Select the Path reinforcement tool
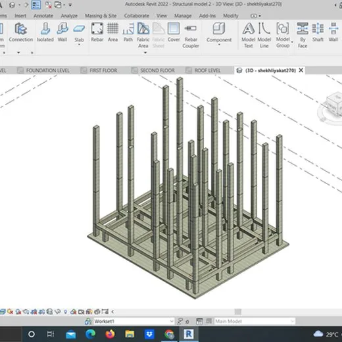The image size is (342, 342). [x=128, y=32]
